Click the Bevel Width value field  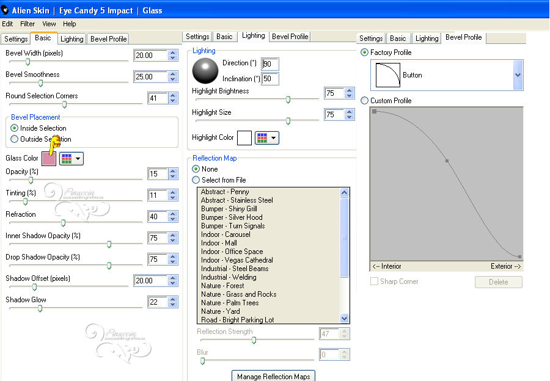click(151, 56)
